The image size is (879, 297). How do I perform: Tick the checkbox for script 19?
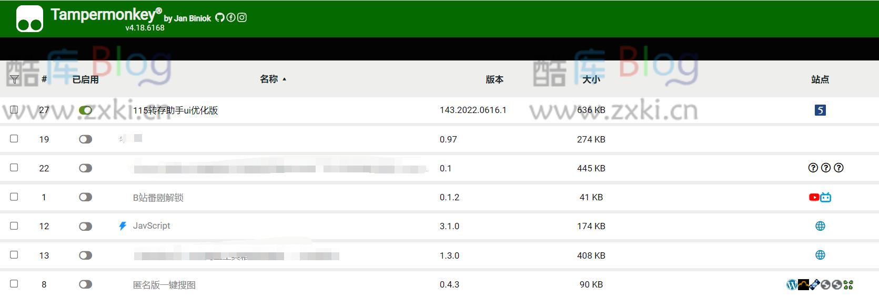14,138
